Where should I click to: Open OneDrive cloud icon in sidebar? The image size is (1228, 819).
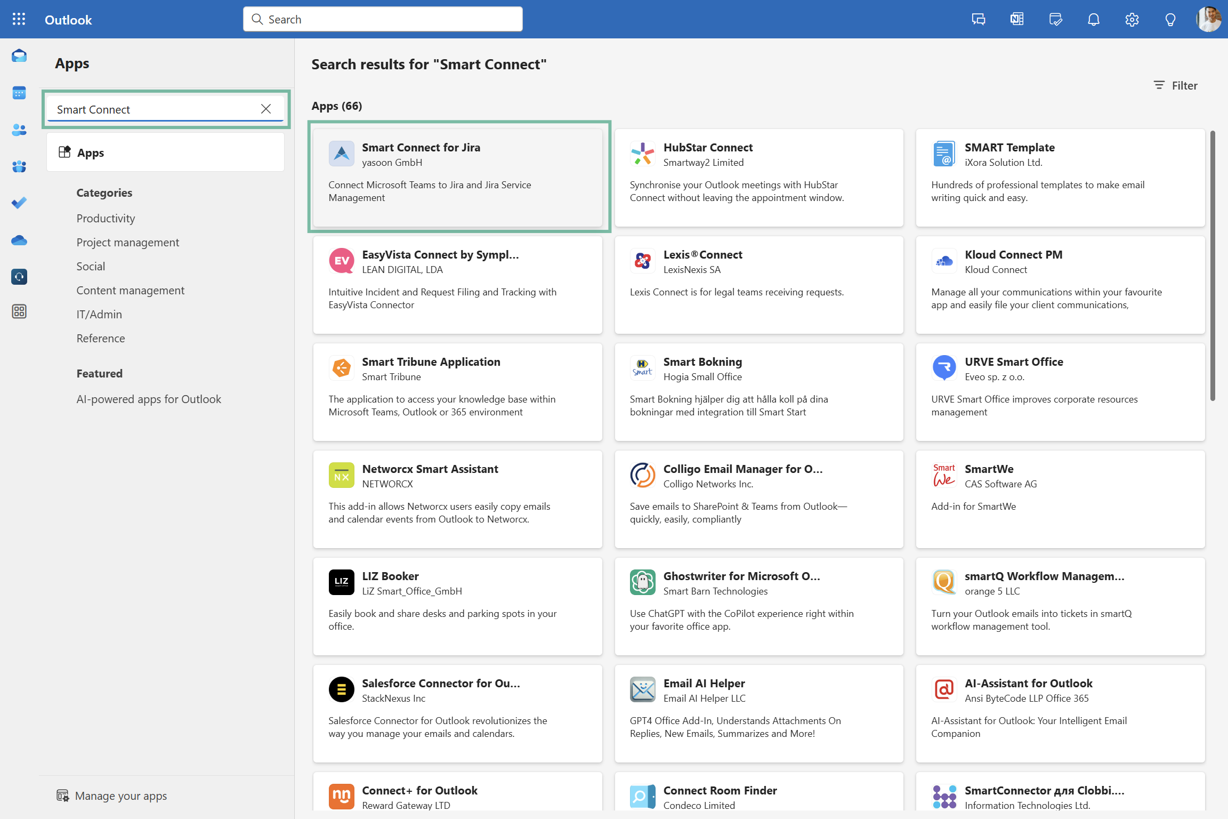[x=19, y=240]
